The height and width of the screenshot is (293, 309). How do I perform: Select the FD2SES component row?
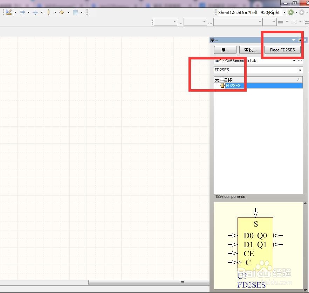click(258, 86)
